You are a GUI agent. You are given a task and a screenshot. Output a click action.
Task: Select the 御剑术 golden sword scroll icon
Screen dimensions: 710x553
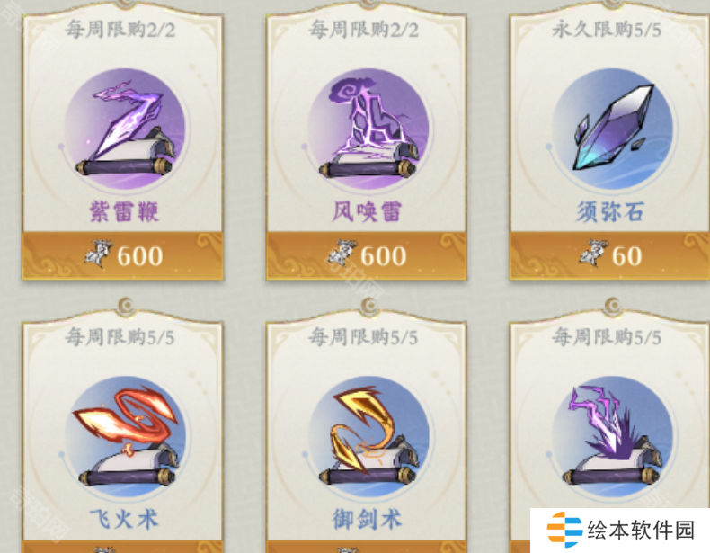pos(368,437)
